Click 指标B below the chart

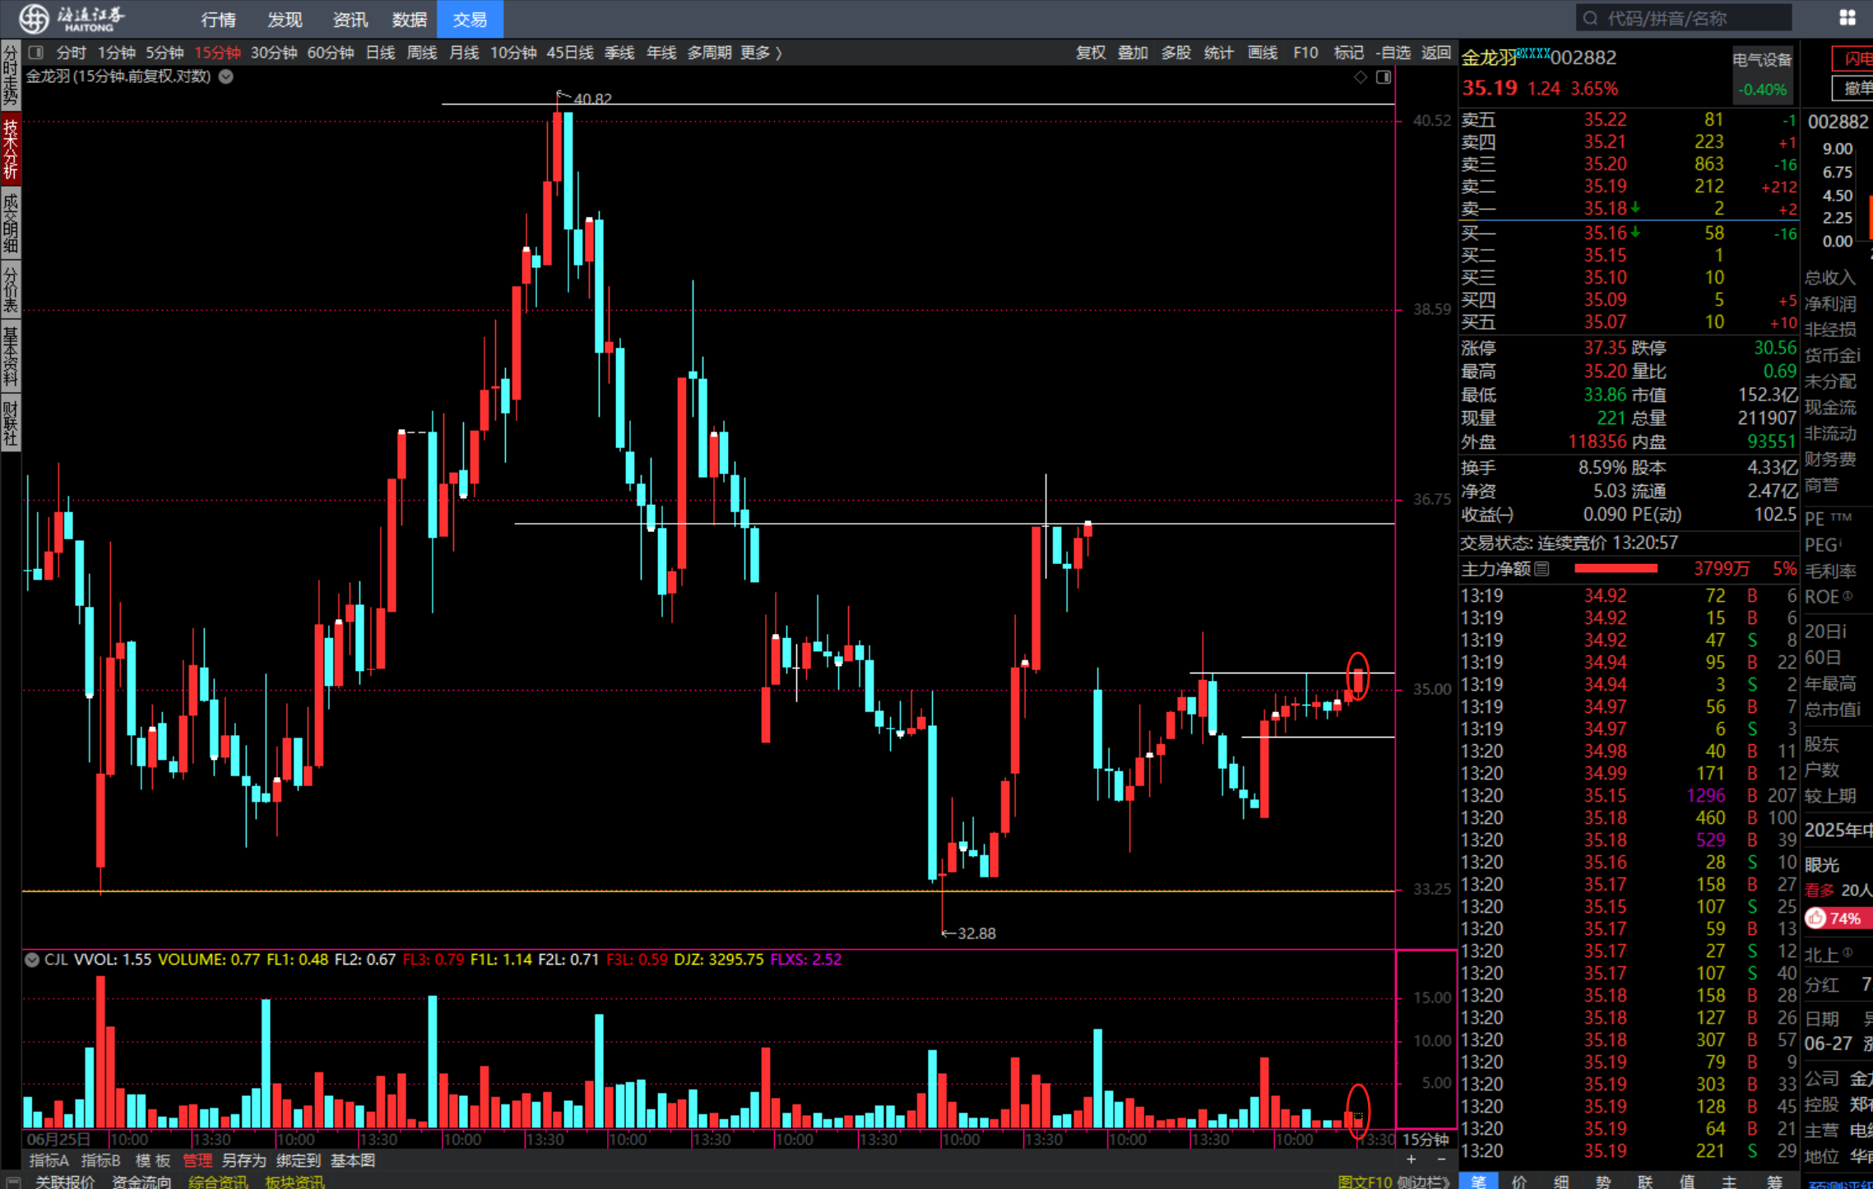click(x=101, y=1160)
